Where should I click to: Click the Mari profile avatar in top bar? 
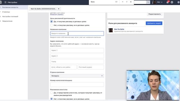pyautogui.click(x=154, y=2)
